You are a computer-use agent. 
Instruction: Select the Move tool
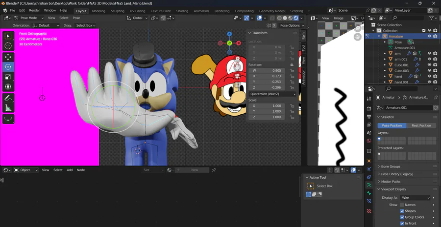pos(8,57)
